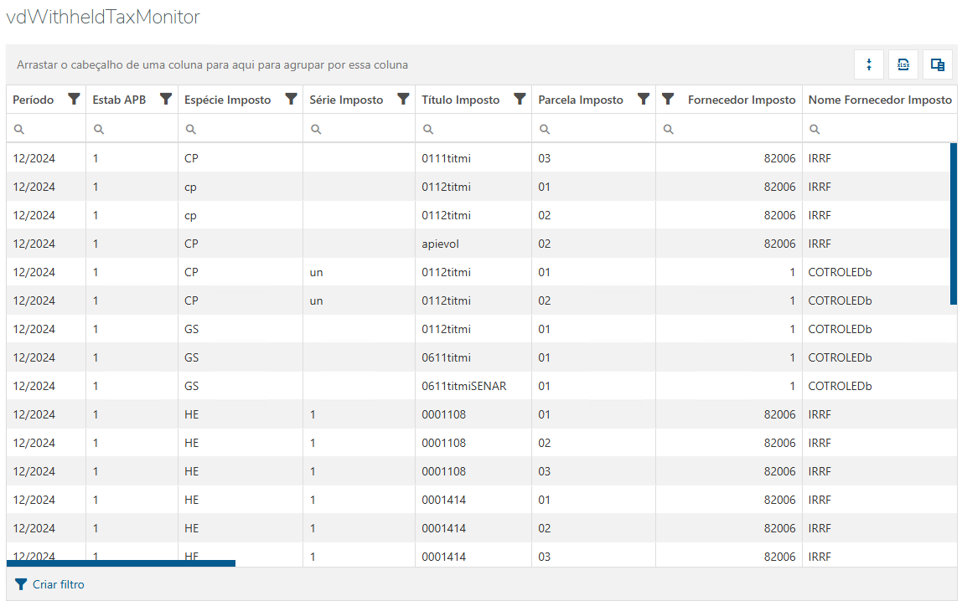Click the Fornecedor Imposto search box
This screenshot has width=962, height=601.
[x=735, y=129]
